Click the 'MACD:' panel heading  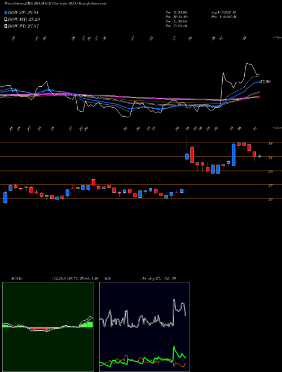(17, 278)
